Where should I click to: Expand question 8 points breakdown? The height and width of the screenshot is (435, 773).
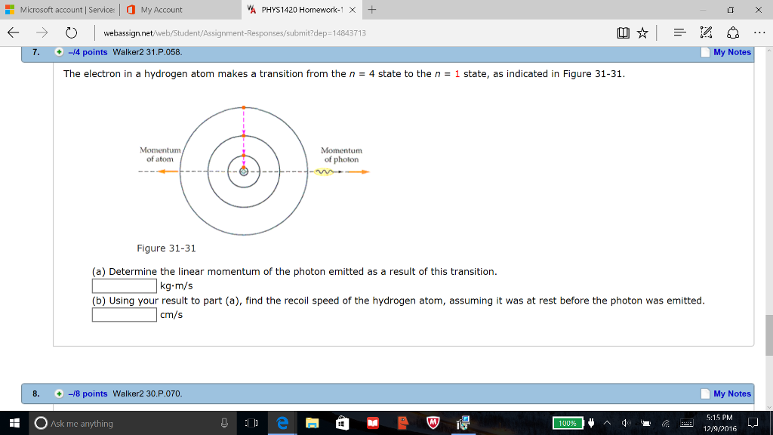pyautogui.click(x=59, y=393)
